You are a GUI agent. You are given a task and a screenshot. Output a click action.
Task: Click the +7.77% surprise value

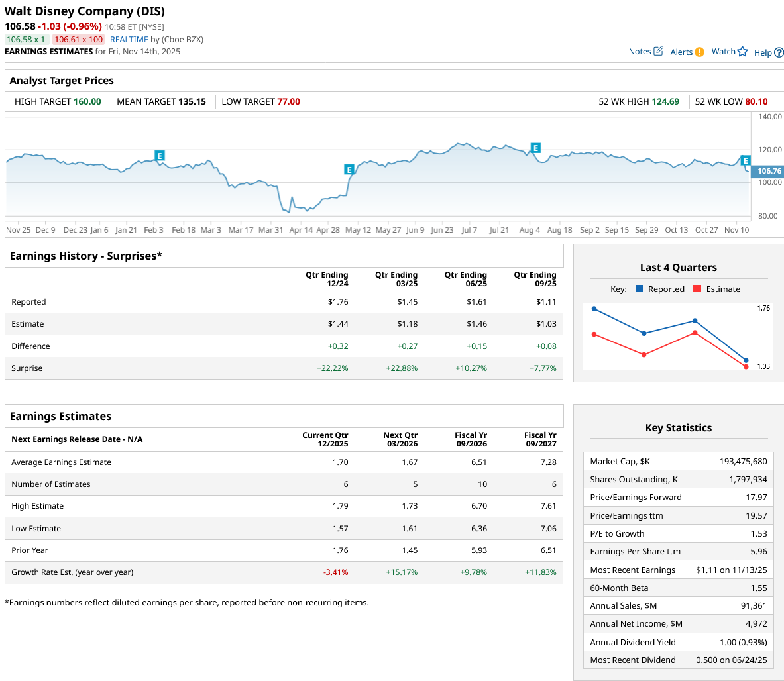(543, 368)
